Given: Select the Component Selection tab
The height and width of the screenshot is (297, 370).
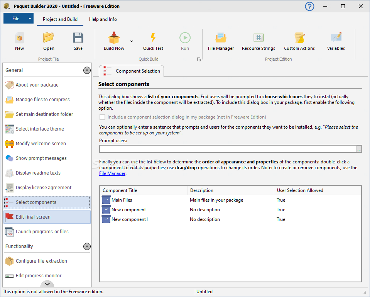Looking at the screenshot, I should (131, 71).
